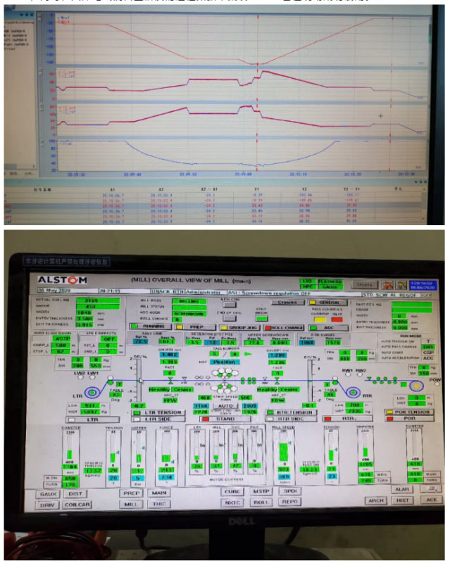The height and width of the screenshot is (563, 450).
Task: Switch to the MAIN view page
Action: point(158,493)
